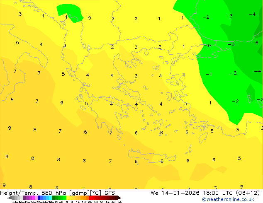
Task: Click the '(06+12)' forecast run label
Action: tap(248, 193)
